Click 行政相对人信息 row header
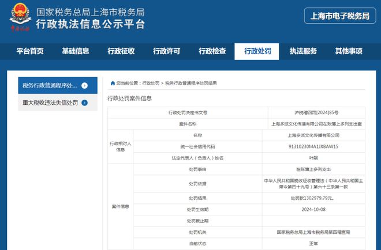The image size is (381, 250). click(x=120, y=146)
